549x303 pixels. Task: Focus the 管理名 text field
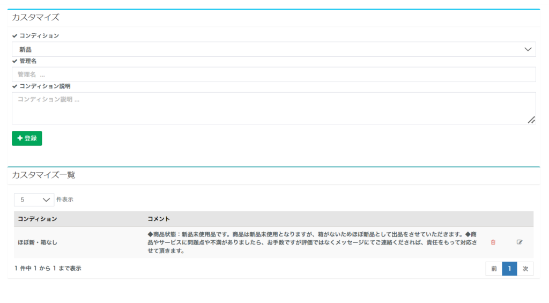coord(273,75)
